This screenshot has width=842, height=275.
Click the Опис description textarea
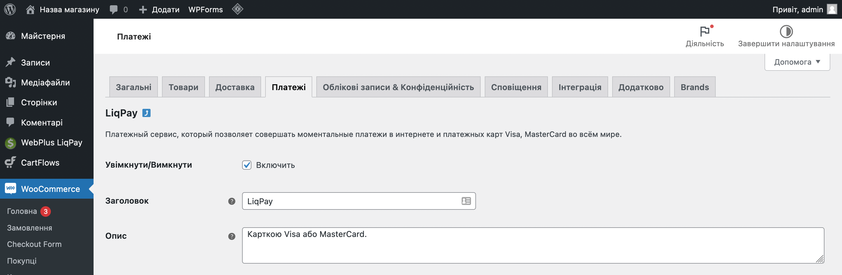pos(533,245)
